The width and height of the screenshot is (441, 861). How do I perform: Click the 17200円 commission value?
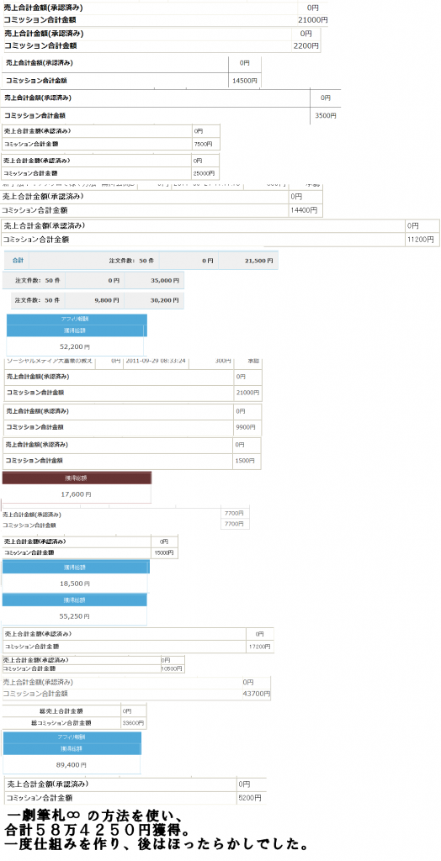pyautogui.click(x=258, y=647)
